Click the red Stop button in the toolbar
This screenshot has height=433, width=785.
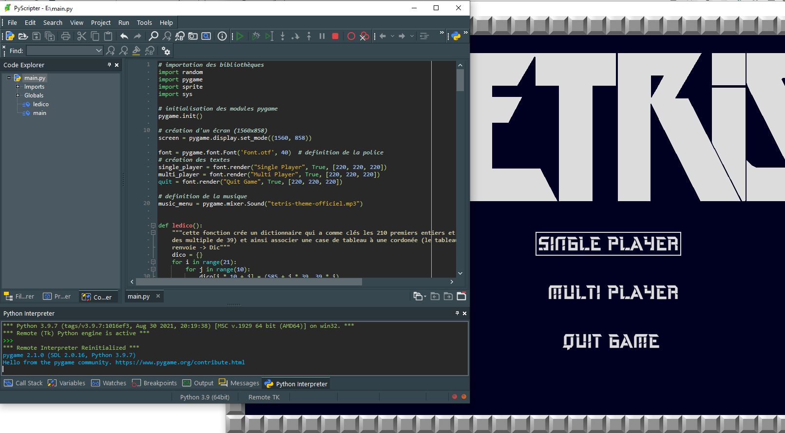(335, 36)
